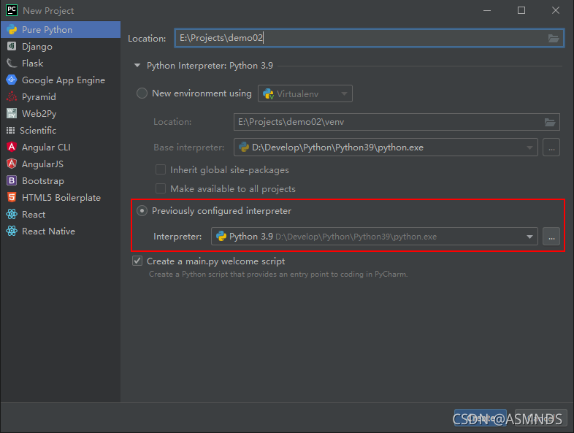The width and height of the screenshot is (574, 433).
Task: Open browse dialog for base interpreter
Action: click(551, 147)
